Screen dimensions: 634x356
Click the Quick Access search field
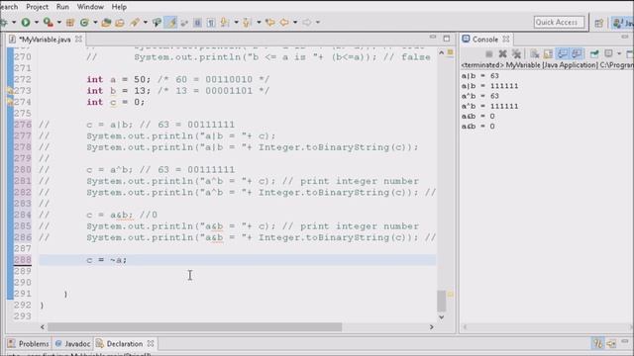(x=559, y=22)
